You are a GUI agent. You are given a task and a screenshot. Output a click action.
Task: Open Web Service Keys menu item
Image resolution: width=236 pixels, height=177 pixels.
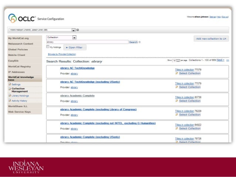(x=25, y=112)
